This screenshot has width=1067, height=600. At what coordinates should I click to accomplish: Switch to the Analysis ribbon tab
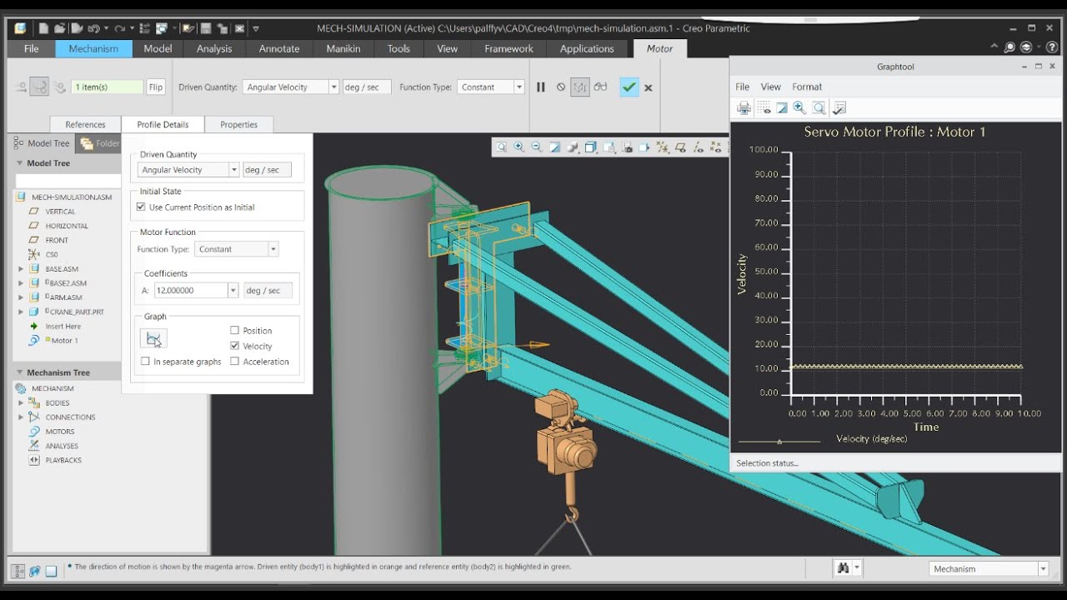[214, 48]
